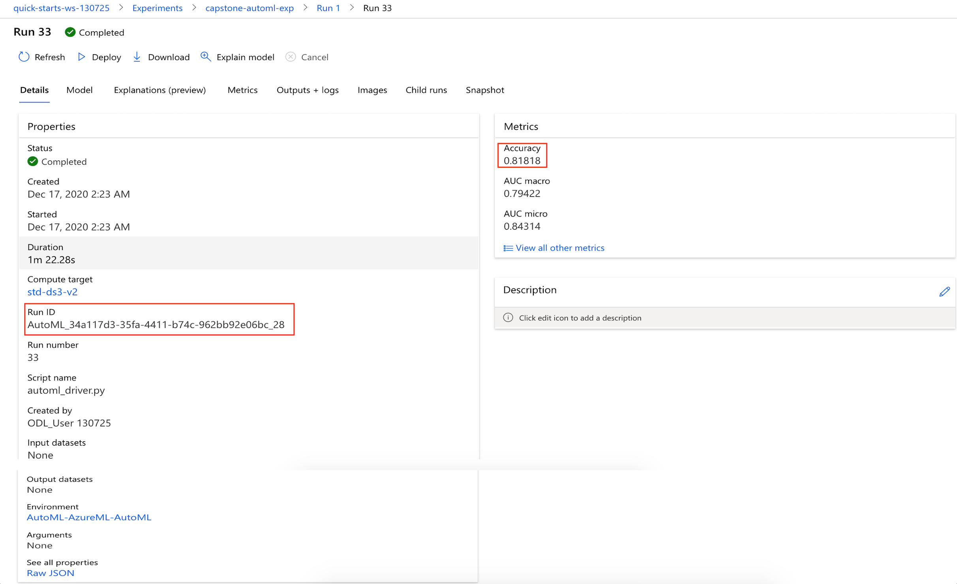Viewport: 957px width, 584px height.
Task: Open the Metrics tab
Action: (x=242, y=90)
